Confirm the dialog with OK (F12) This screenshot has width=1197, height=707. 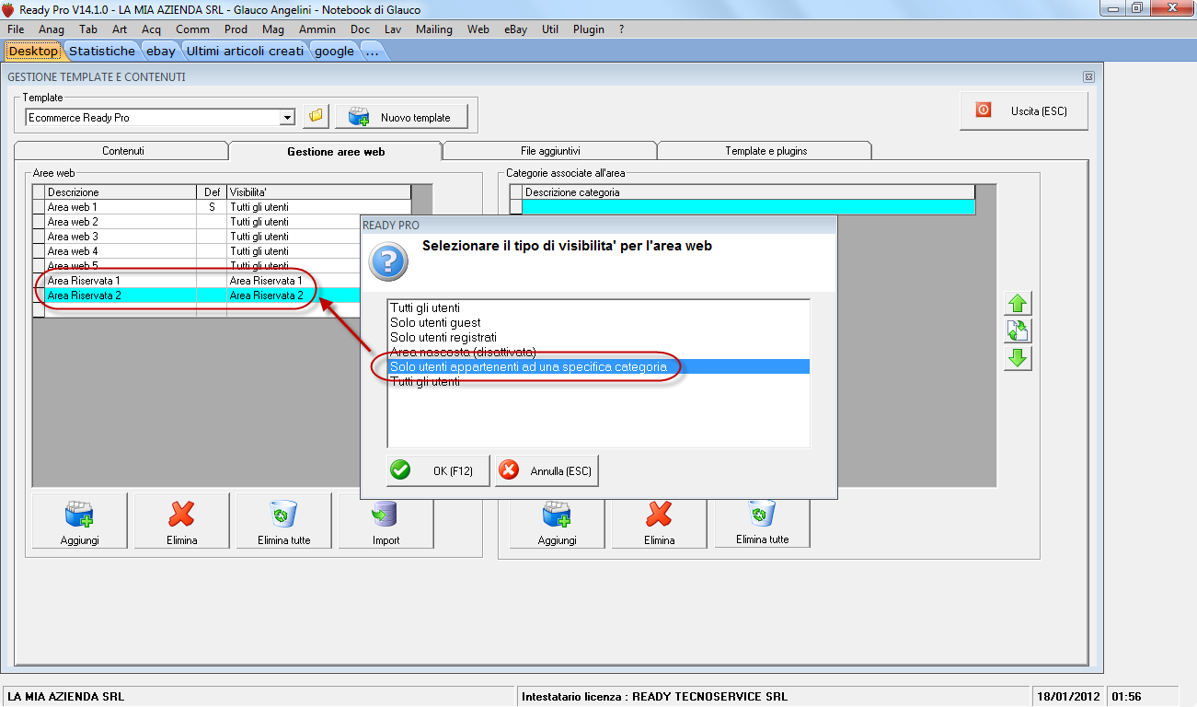pos(438,470)
